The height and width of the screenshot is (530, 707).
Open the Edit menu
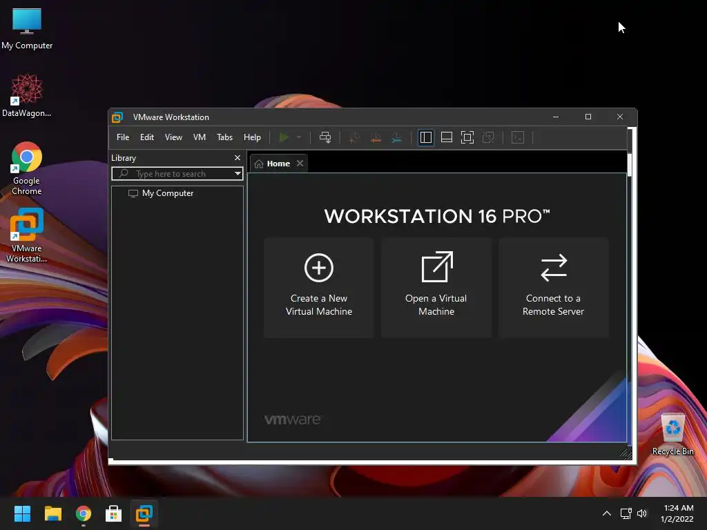pos(147,137)
